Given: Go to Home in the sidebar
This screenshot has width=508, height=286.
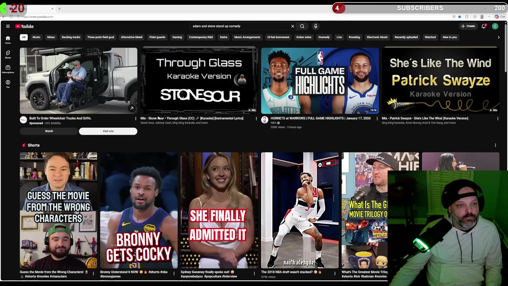Looking at the screenshot, I should [x=8, y=40].
